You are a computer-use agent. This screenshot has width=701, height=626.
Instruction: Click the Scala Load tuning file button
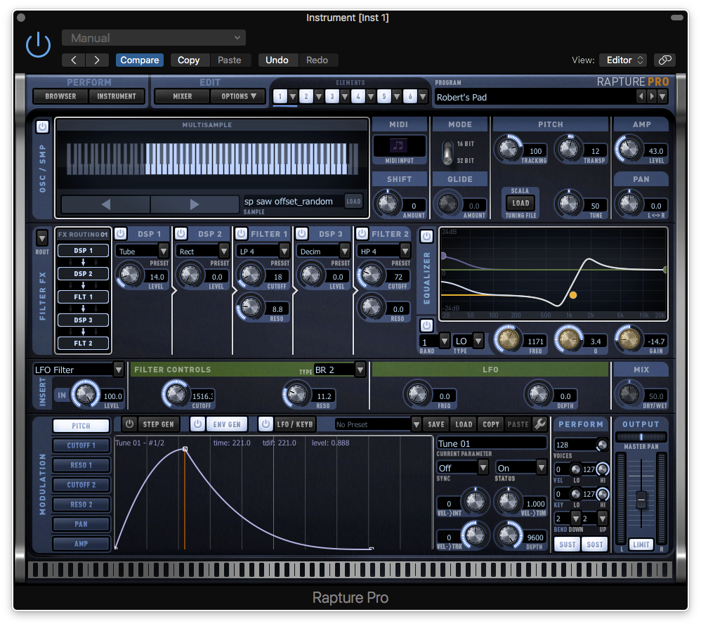(520, 203)
